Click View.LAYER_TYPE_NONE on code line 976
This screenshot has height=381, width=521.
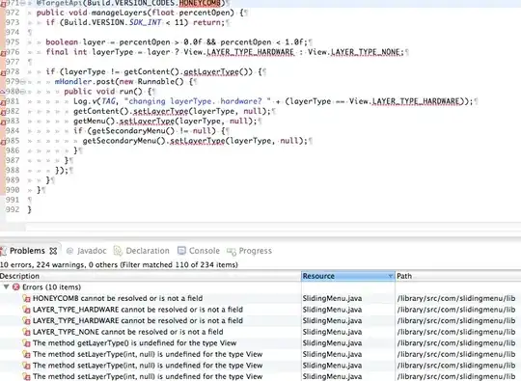[355, 52]
